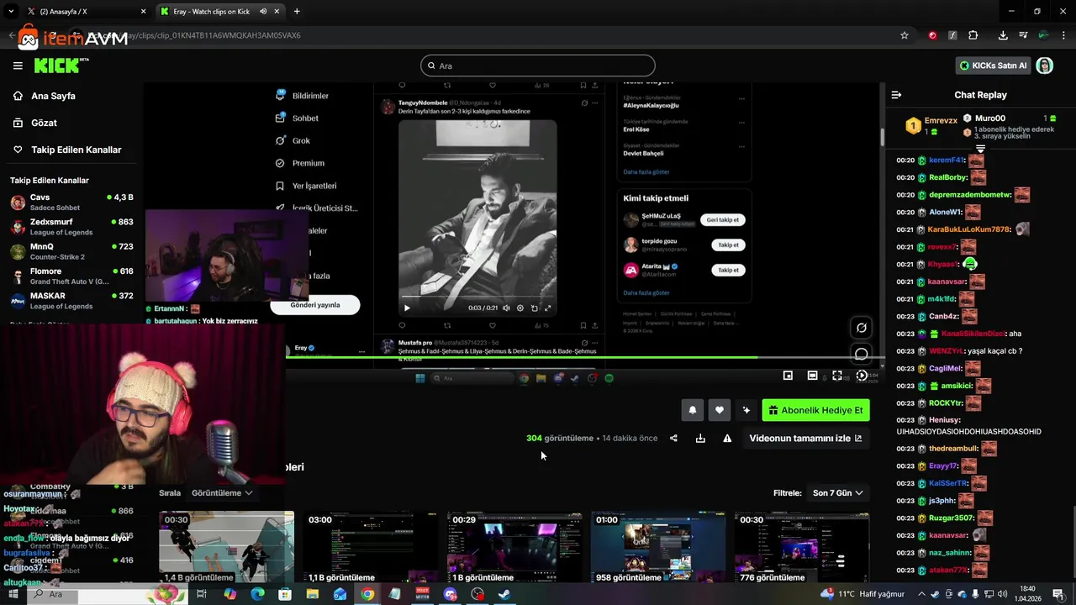Enter fullscreen on the clip player
Screen dimensions: 1076x605
point(836,376)
